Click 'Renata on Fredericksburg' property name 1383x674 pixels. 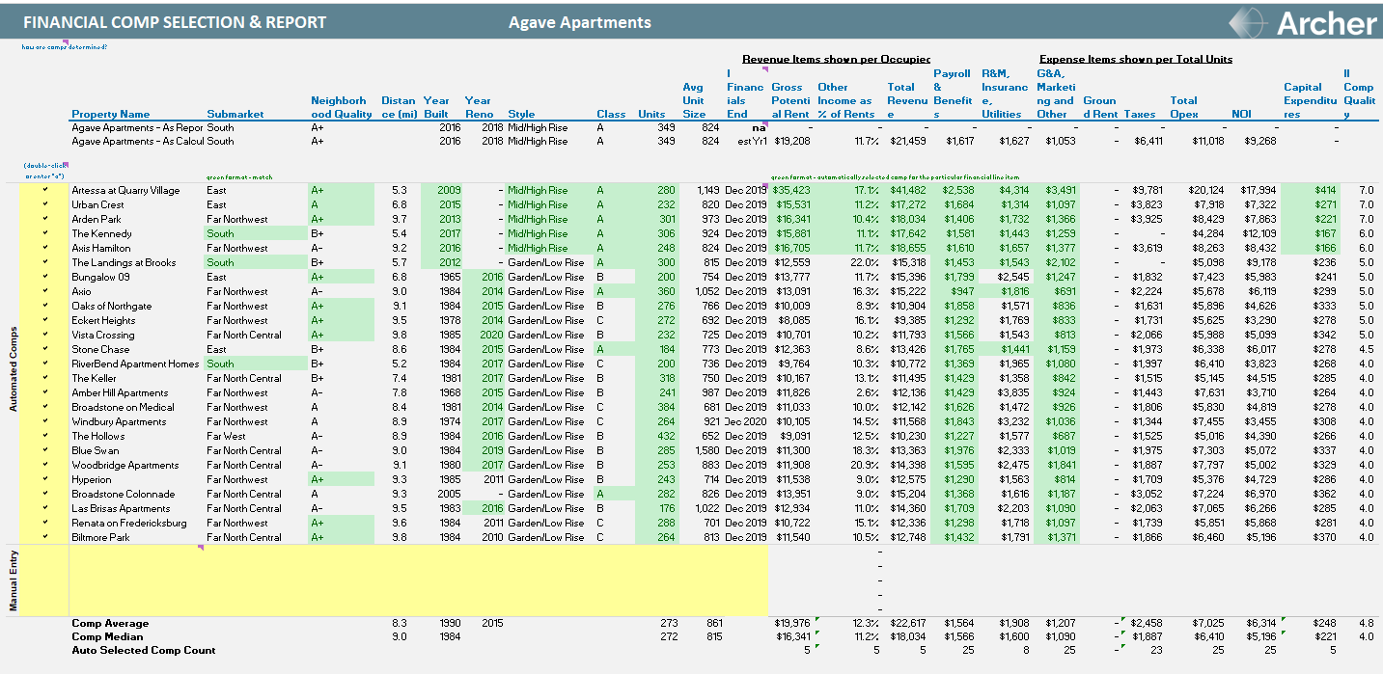129,523
